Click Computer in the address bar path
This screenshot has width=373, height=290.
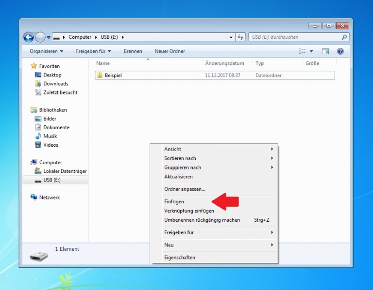(x=80, y=37)
